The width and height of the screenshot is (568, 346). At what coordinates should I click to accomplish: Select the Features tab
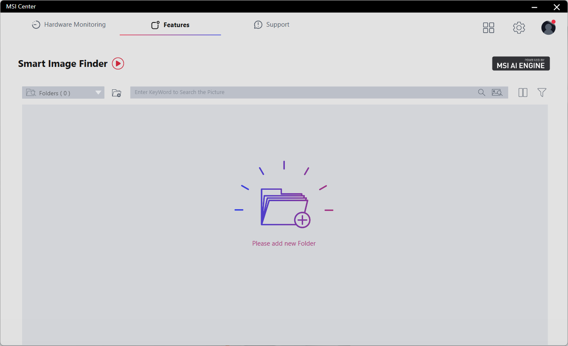(170, 25)
